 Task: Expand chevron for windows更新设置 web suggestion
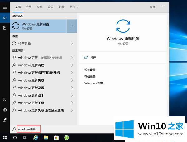click(72, 88)
